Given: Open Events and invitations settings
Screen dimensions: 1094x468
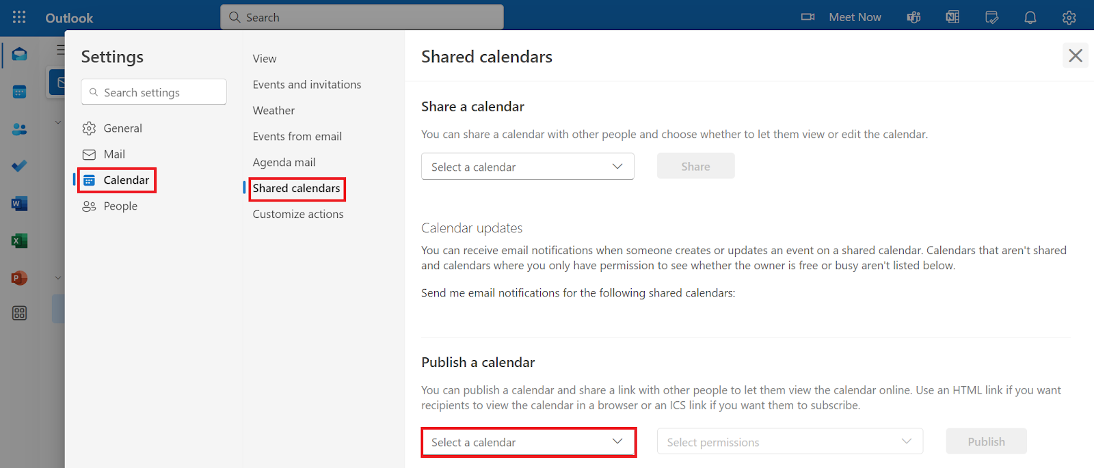Looking at the screenshot, I should [x=307, y=85].
